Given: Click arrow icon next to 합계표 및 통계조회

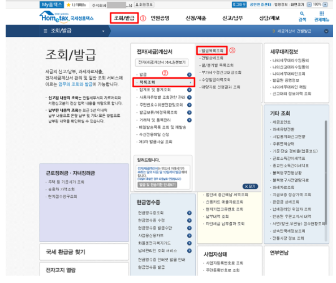Looking at the screenshot, I should (x=189, y=90).
